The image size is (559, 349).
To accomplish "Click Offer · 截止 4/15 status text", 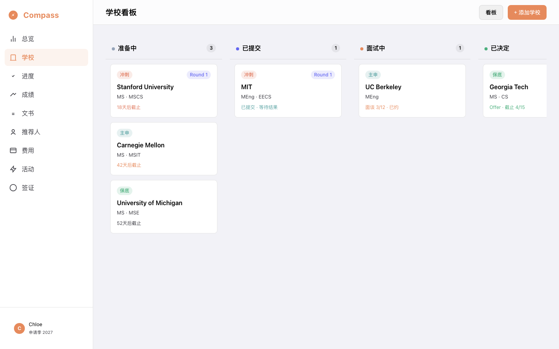I will [x=507, y=107].
